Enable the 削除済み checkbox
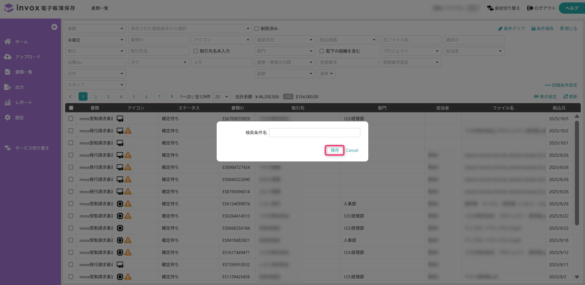The width and height of the screenshot is (585, 285). coord(257,29)
